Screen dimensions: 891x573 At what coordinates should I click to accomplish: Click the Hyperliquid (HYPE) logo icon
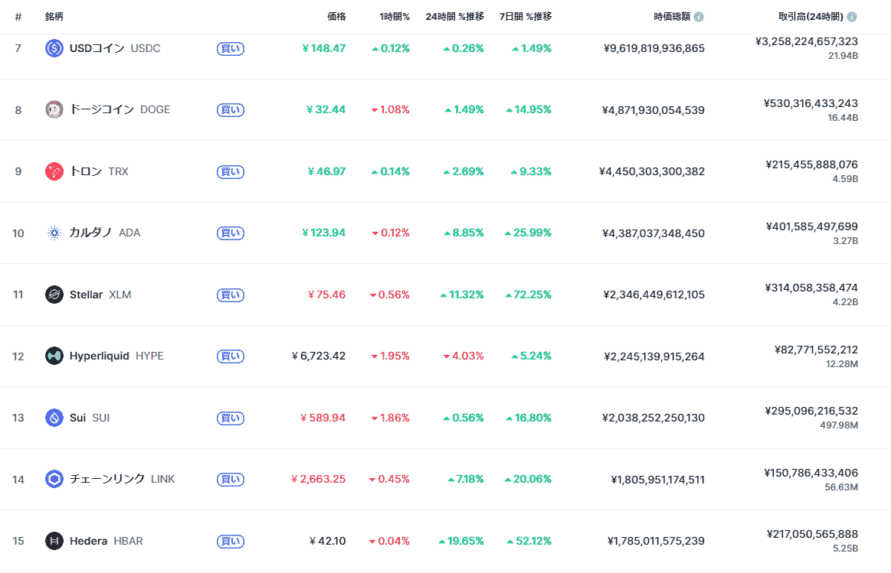pos(54,356)
